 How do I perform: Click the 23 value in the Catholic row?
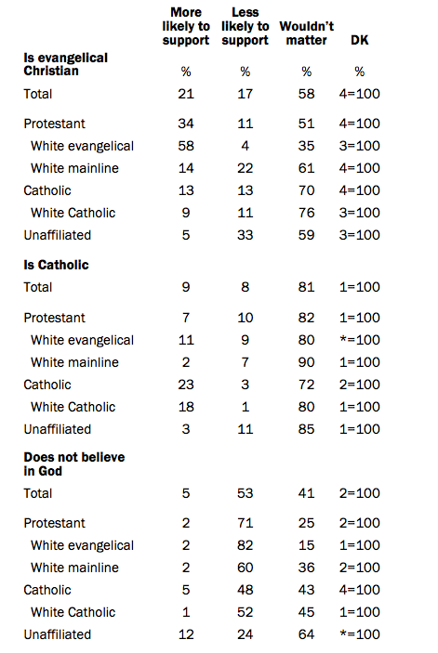coord(186,385)
